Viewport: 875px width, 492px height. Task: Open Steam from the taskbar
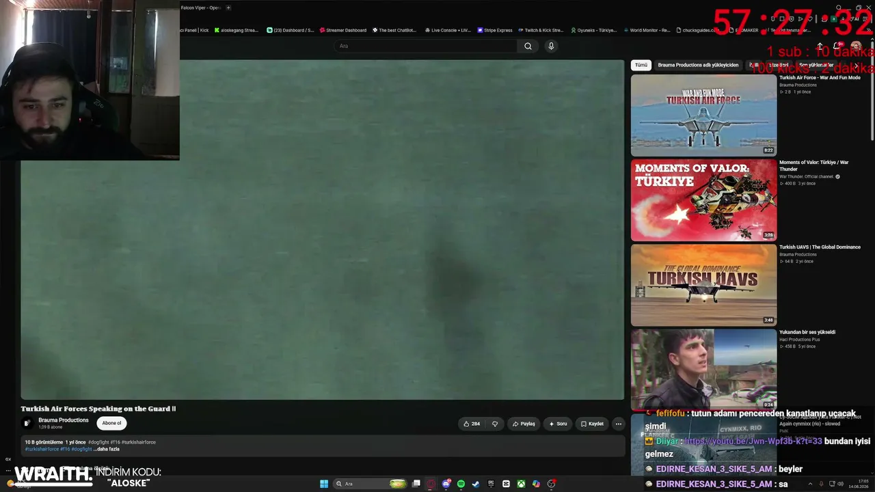[476, 484]
